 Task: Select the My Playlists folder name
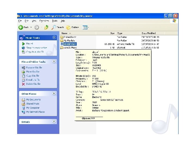pyautogui.click(x=69, y=41)
